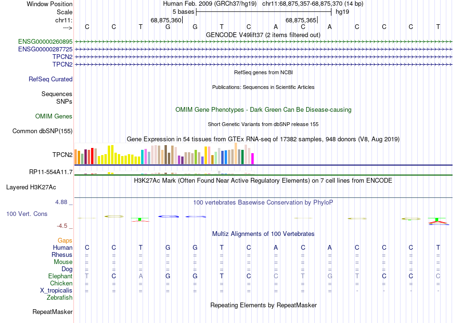Screen dimensions: 453x323
Task: Click the Rhesus species row label
Action: [62, 255]
